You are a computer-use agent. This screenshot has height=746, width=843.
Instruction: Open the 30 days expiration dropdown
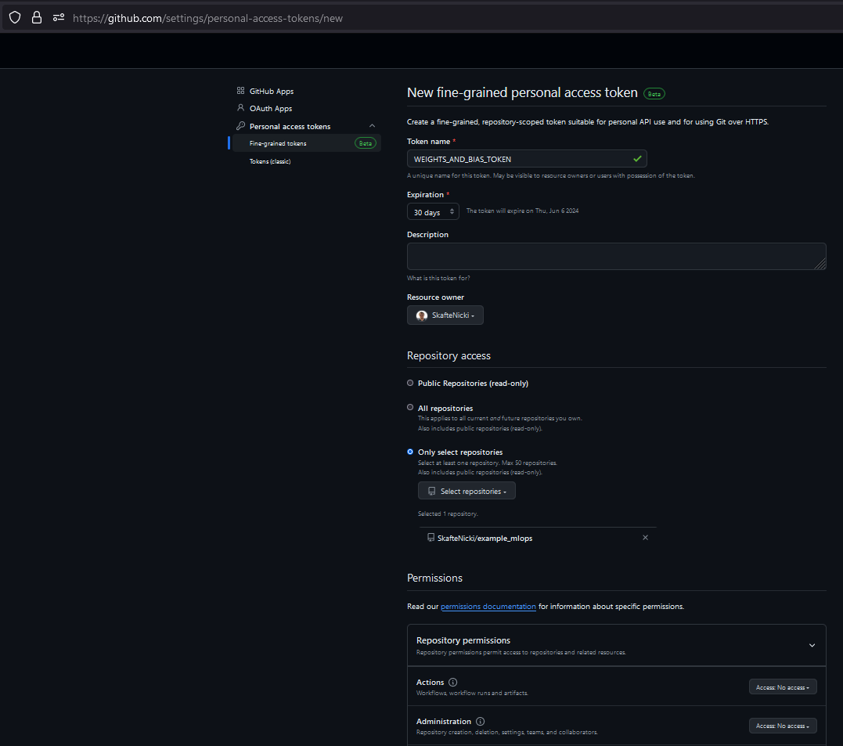tap(433, 212)
